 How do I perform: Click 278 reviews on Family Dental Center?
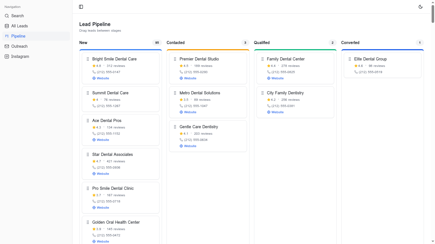[x=291, y=66]
